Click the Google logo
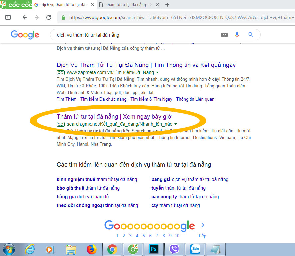Image resolution: width=295 pixels, height=256 pixels. [x=25, y=35]
